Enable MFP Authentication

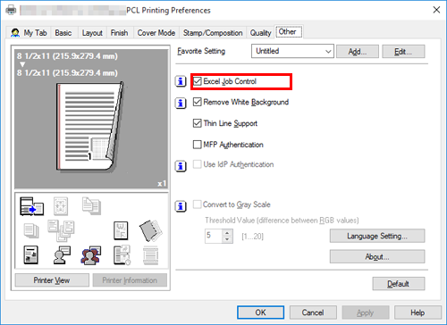pyautogui.click(x=198, y=145)
